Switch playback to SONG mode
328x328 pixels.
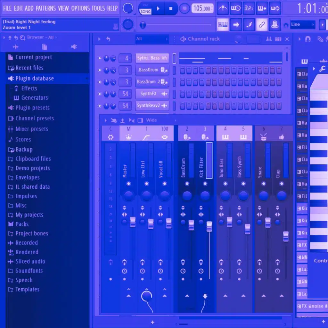point(145,12)
